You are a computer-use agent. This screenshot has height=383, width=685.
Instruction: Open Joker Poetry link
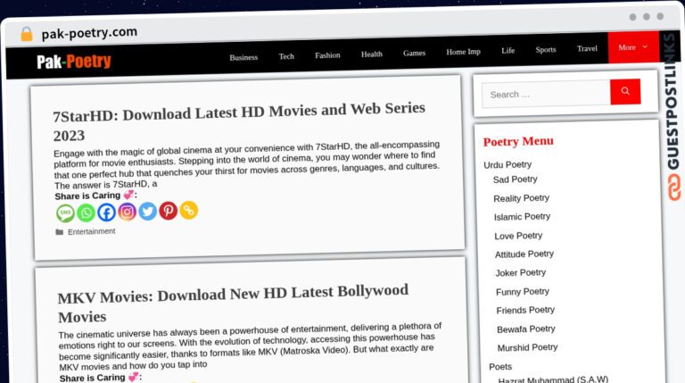click(x=520, y=273)
